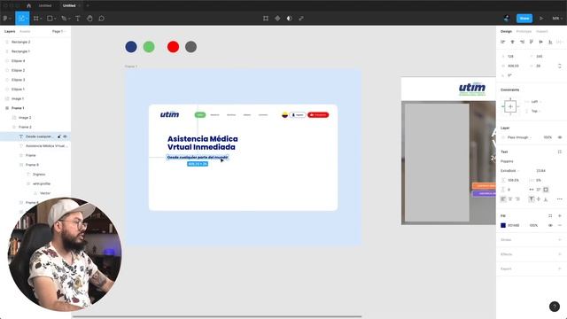Click the Edit object icon in top toolbar
567x319 pixels.
coord(266,18)
